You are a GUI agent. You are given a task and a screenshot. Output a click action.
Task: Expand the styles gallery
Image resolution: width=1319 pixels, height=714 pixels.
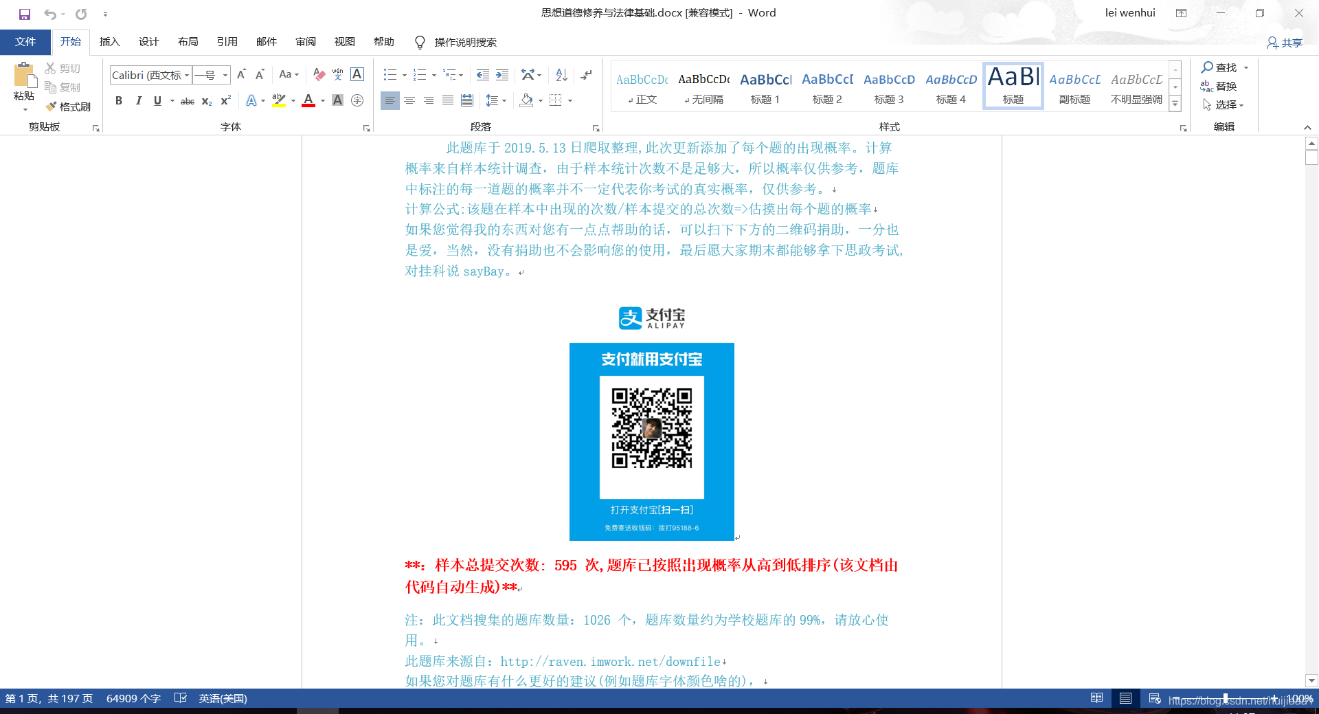[x=1175, y=104]
